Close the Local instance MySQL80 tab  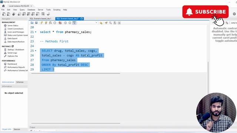tap(31, 6)
